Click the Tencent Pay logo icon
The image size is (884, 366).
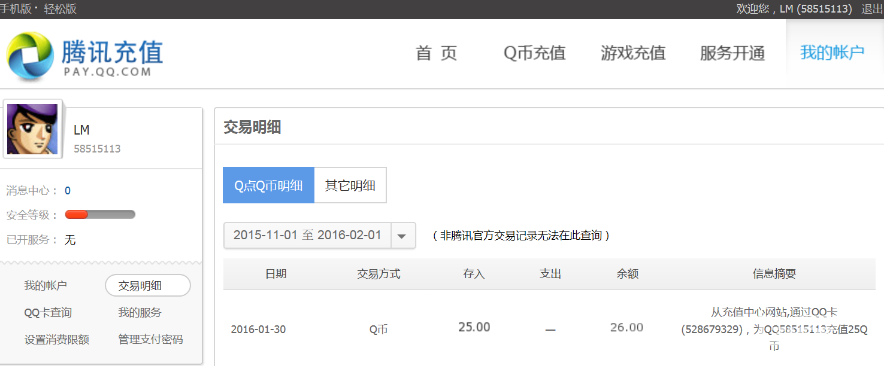point(29,56)
